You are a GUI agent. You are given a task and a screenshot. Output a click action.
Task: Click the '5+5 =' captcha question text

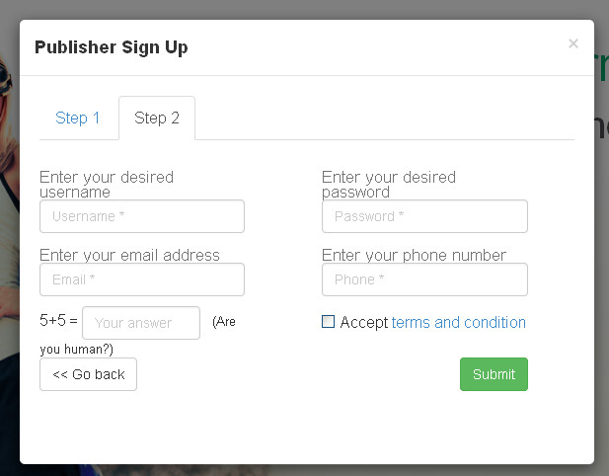click(x=58, y=321)
